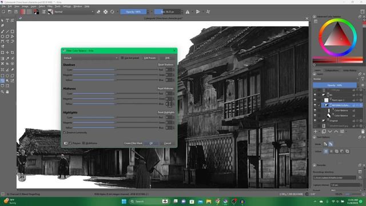
Task: Click Reset Highlights button
Action: pos(166,112)
